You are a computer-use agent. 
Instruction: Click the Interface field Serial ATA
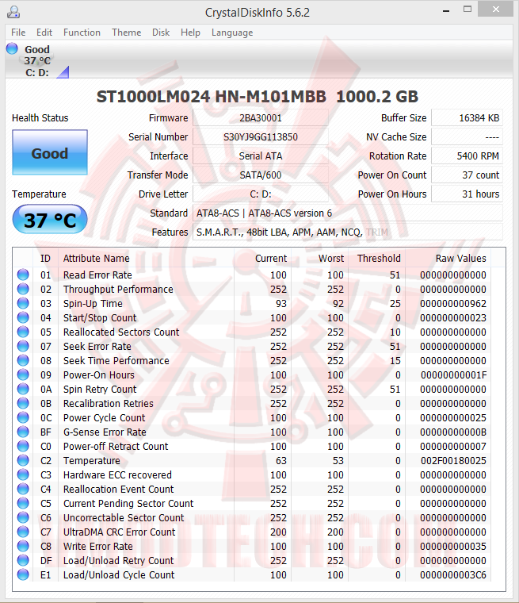261,156
